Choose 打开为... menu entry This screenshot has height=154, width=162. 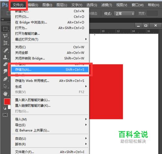(50, 28)
